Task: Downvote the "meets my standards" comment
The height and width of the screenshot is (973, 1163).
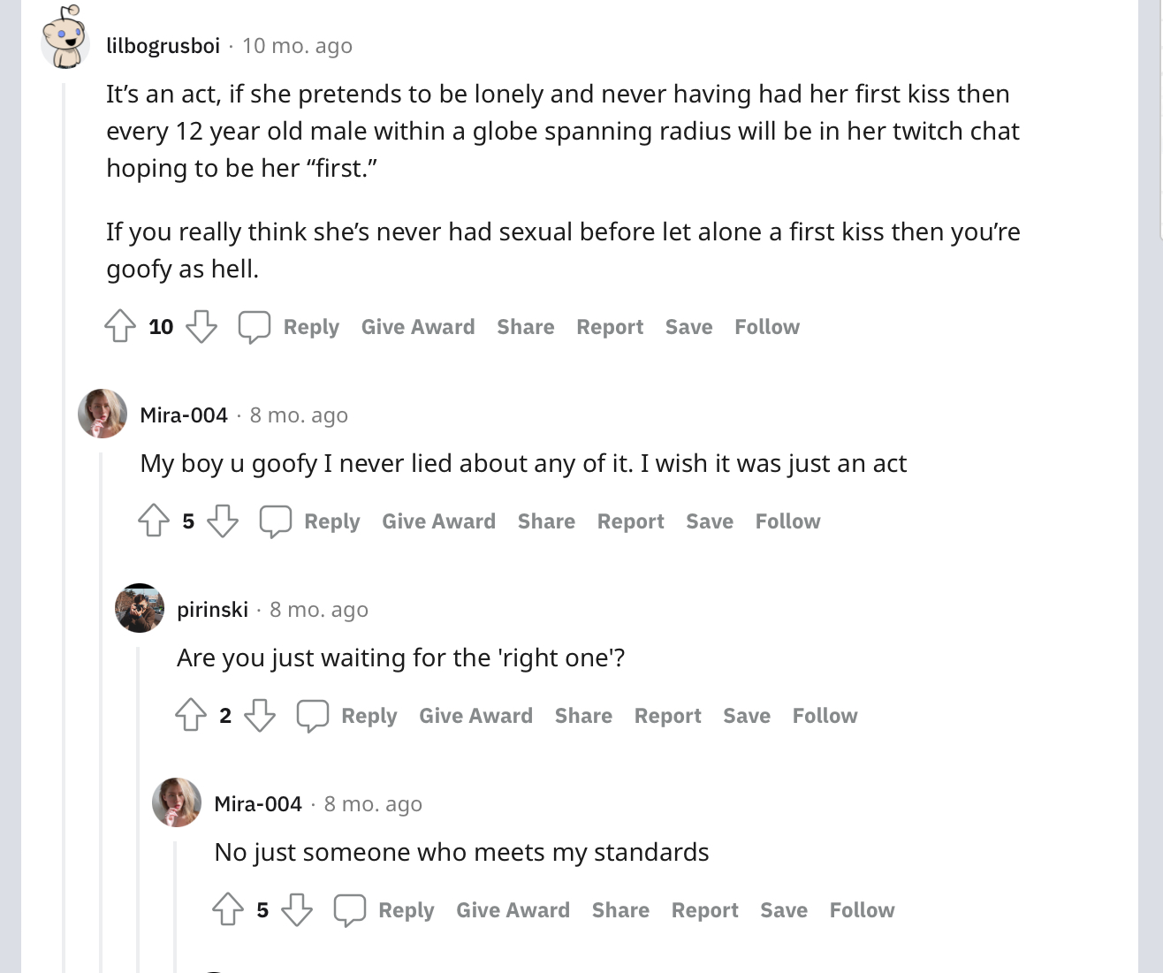Action: pyautogui.click(x=297, y=909)
